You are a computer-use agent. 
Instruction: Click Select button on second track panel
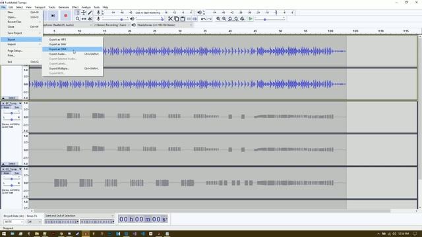(12, 164)
